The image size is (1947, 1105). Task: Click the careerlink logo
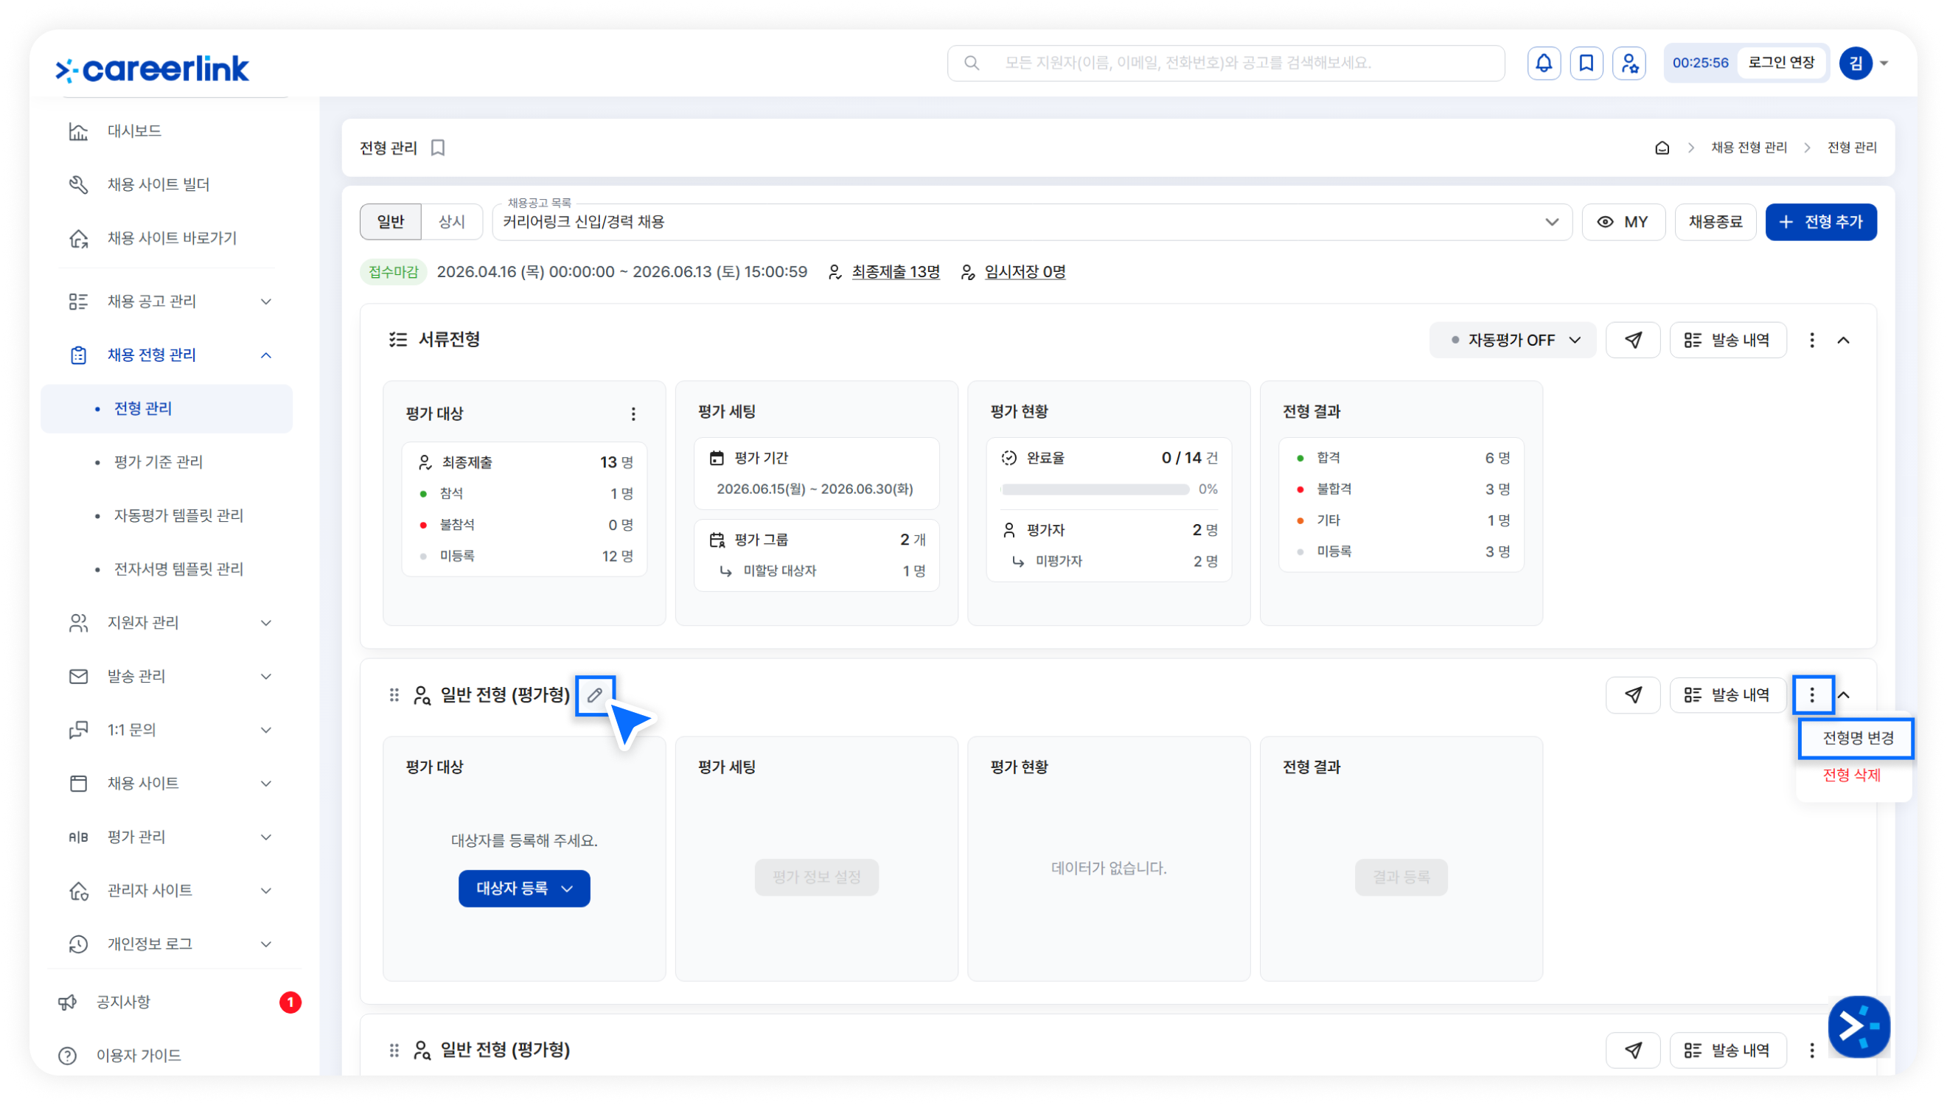pyautogui.click(x=152, y=69)
